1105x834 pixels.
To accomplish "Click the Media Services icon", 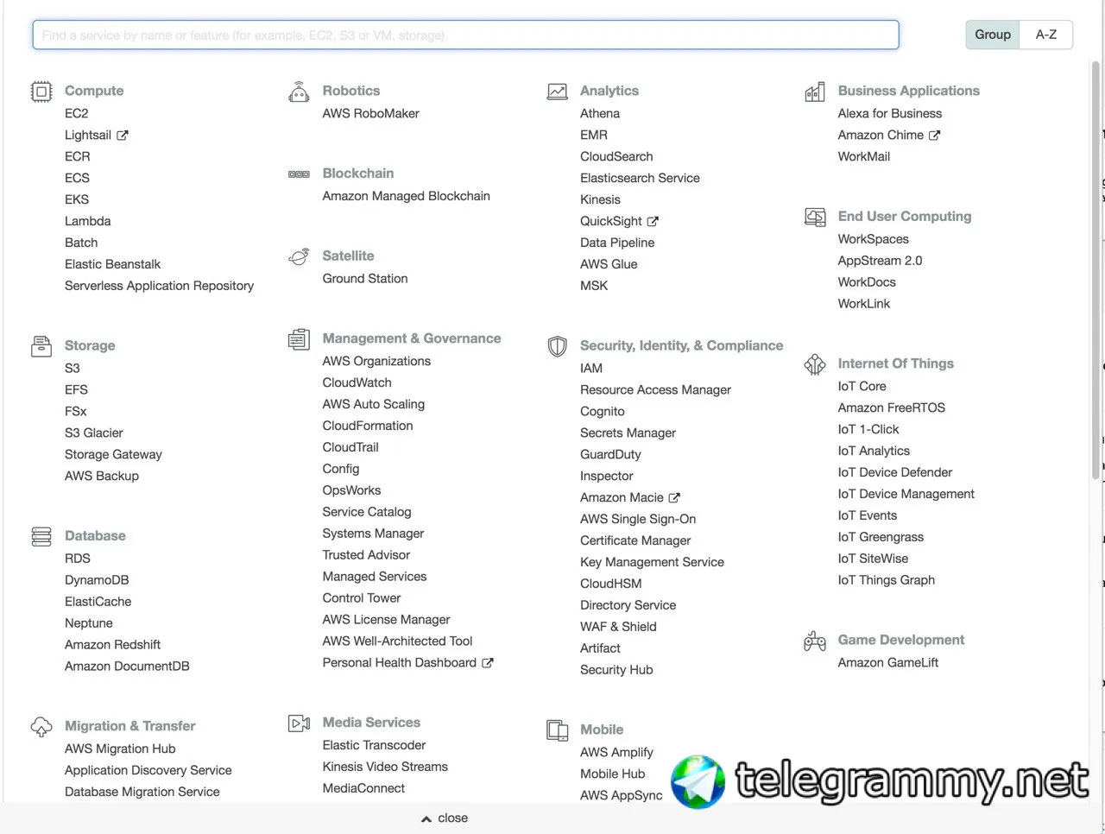I will point(299,723).
